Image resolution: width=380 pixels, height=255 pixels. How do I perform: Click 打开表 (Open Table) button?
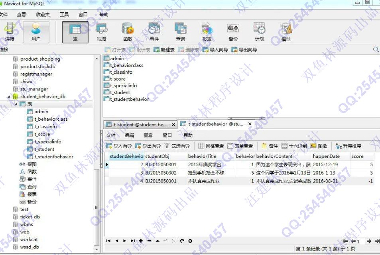pos(115,50)
